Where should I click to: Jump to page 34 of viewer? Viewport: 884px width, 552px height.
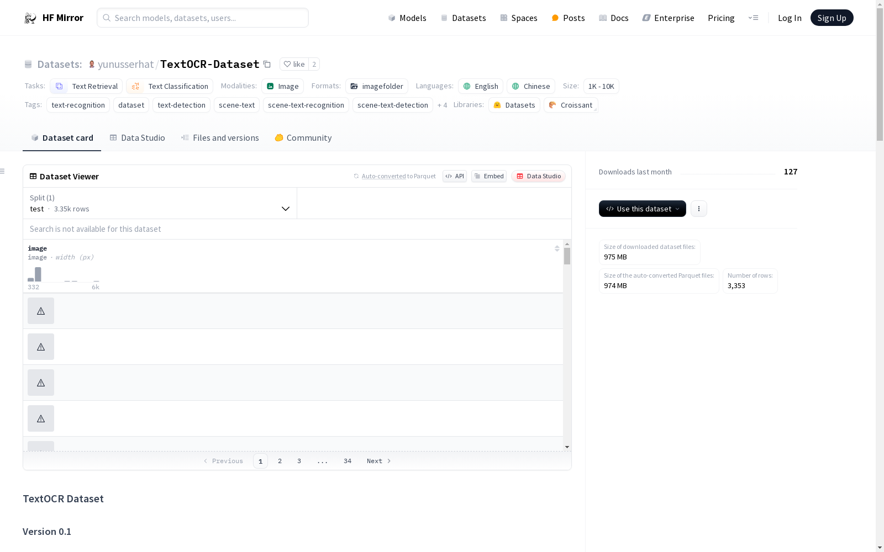[x=348, y=461]
